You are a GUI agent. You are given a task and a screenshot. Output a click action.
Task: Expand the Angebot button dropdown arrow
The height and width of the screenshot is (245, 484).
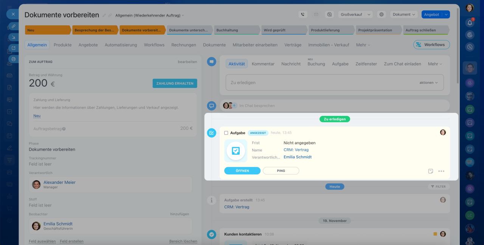coord(446,14)
